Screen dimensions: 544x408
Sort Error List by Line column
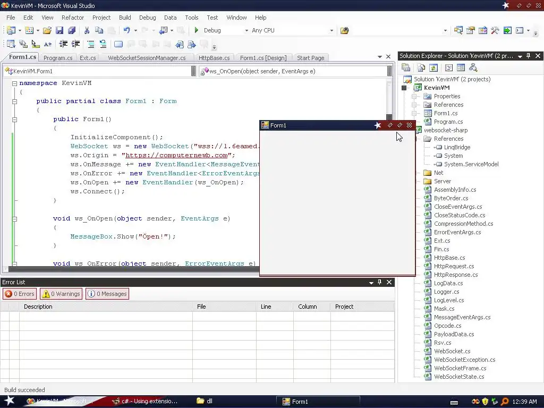coord(275,307)
